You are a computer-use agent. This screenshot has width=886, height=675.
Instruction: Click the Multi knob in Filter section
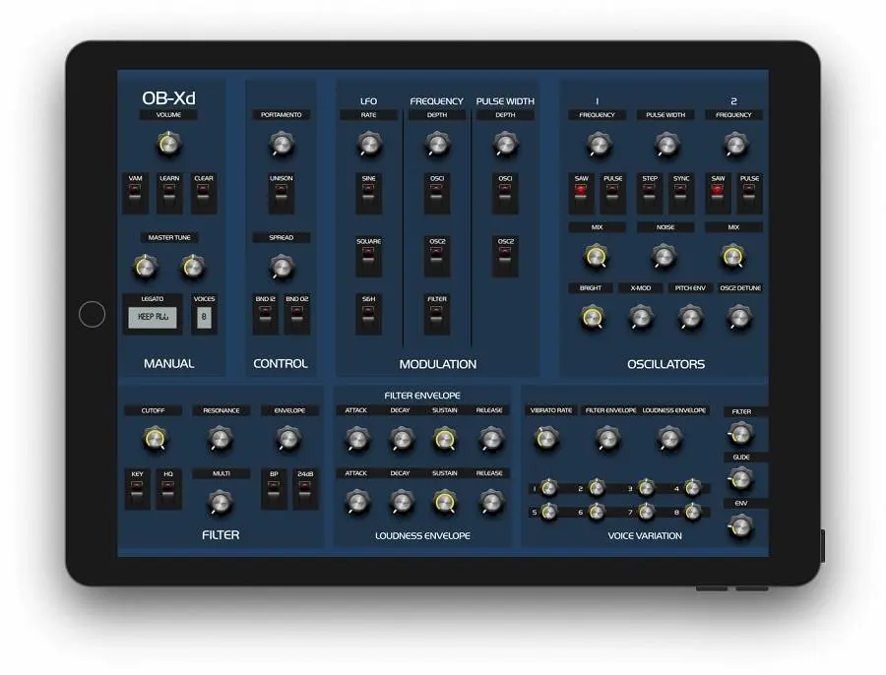(x=221, y=502)
